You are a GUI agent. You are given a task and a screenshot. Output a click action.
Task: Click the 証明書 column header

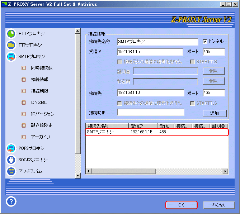pos(219,126)
